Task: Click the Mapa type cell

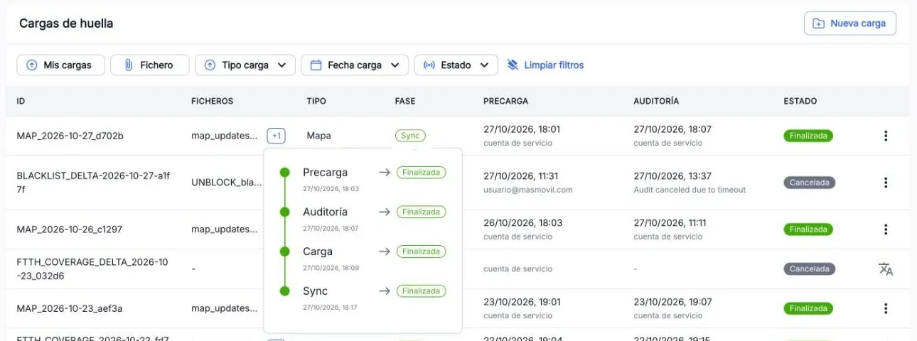Action: (x=319, y=135)
